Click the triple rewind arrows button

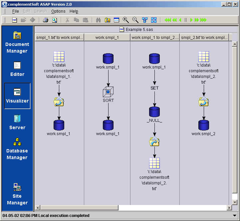coord(168,20)
